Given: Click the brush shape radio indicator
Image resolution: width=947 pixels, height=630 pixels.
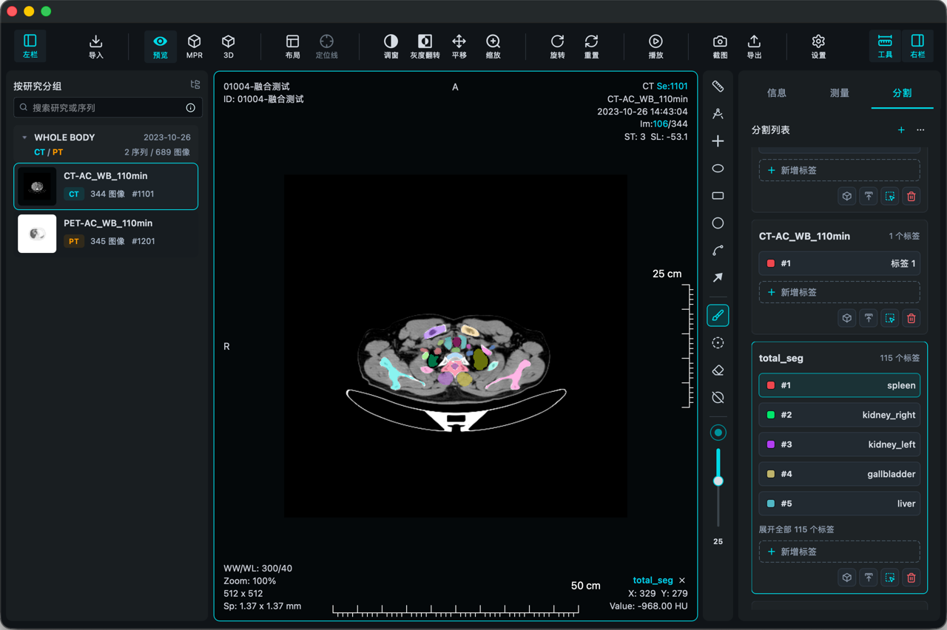Looking at the screenshot, I should point(718,433).
